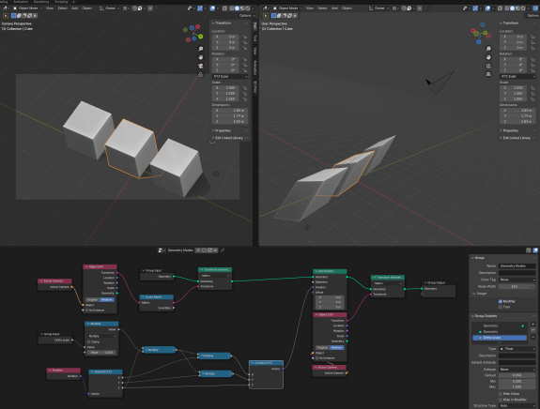Click the lock camera to view icon
The width and height of the screenshot is (540, 409).
click(x=200, y=74)
